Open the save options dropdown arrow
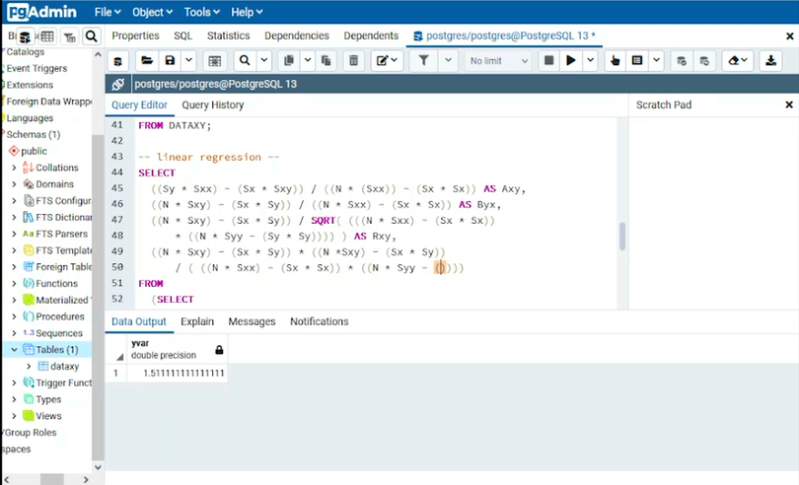The width and height of the screenshot is (799, 485). (x=189, y=61)
